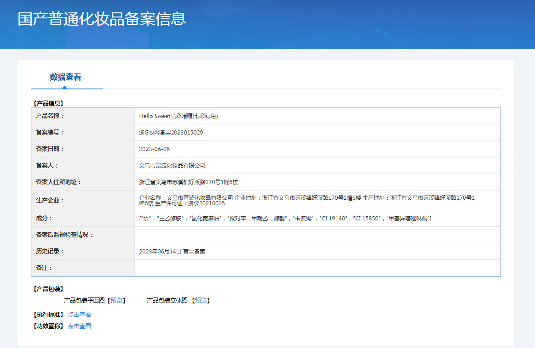Click the 备案人 company name 义乌市富波化妆品有限公司
The image size is (535, 348).
pos(172,165)
